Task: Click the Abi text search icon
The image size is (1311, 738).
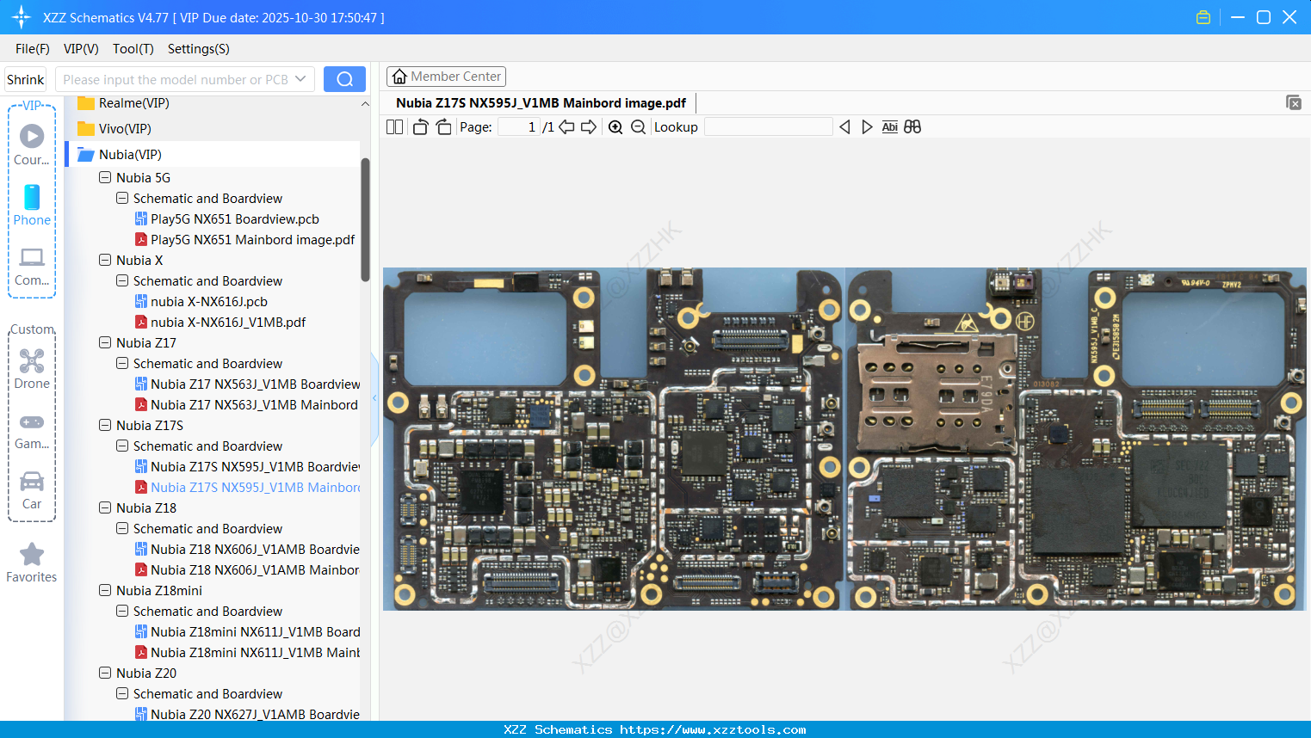Action: [889, 126]
